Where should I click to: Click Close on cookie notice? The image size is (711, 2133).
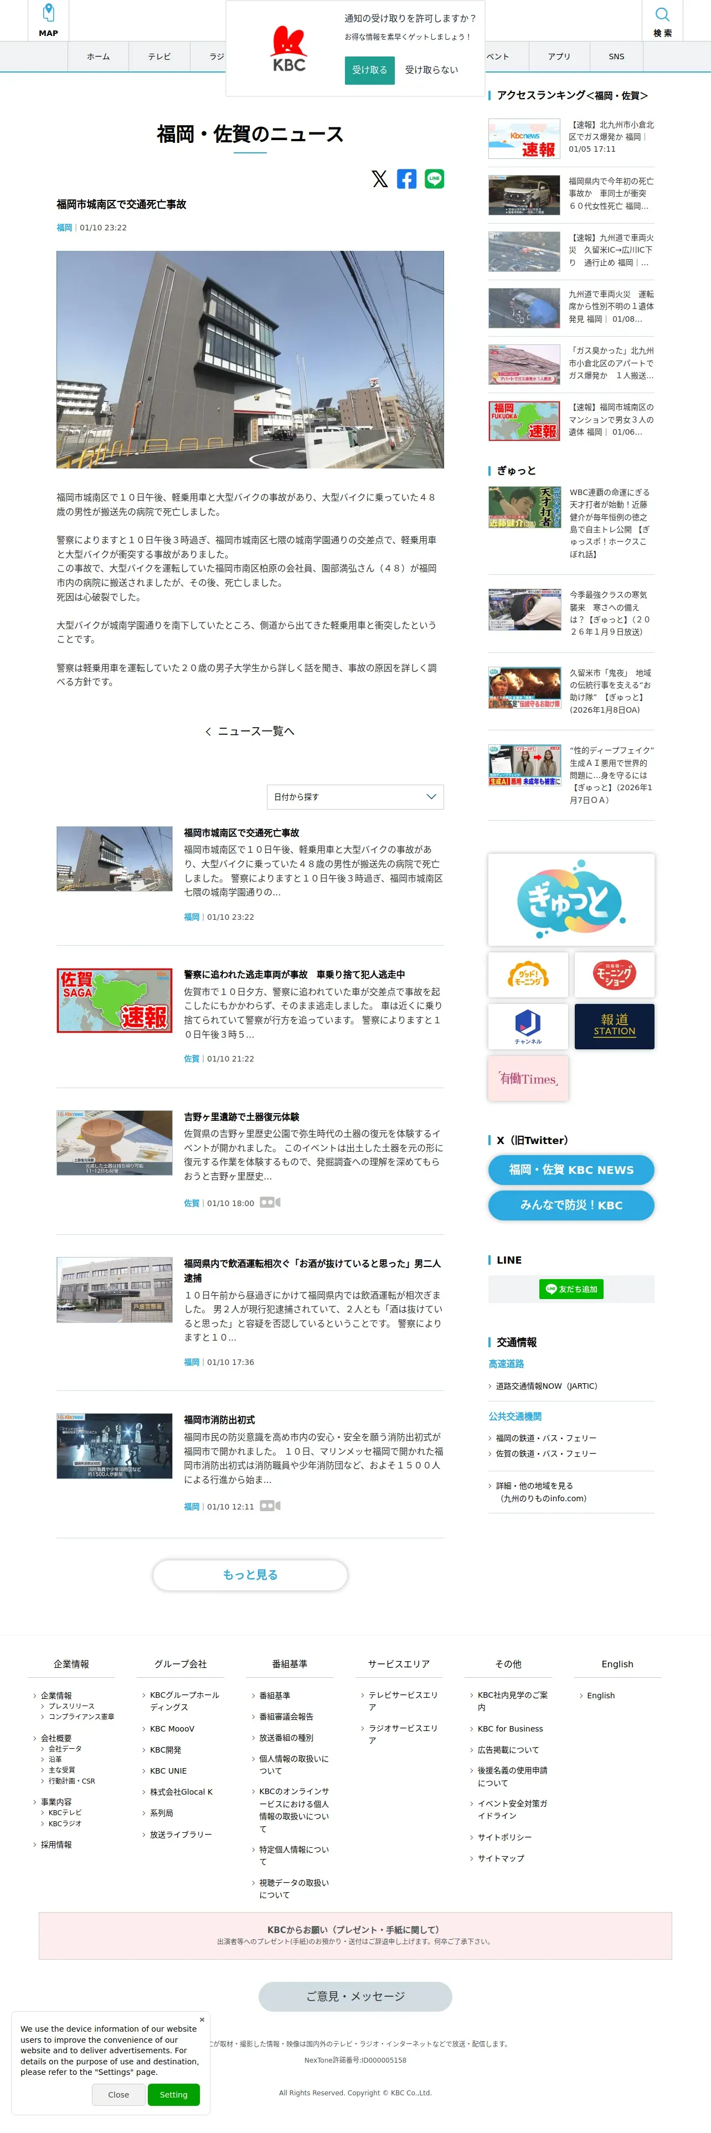pyautogui.click(x=118, y=2094)
